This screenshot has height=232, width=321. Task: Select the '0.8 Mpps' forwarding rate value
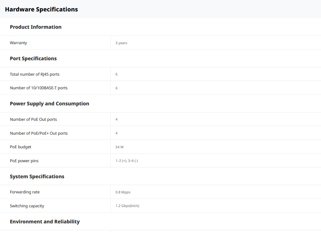[x=123, y=192]
